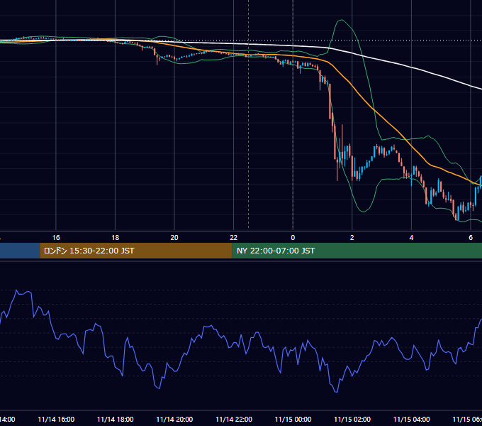The image size is (482, 426).
Task: Click the oscillator line's highest peak near 14:30
Action: (x=16, y=290)
